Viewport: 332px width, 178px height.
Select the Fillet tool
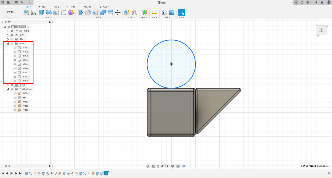click(88, 12)
